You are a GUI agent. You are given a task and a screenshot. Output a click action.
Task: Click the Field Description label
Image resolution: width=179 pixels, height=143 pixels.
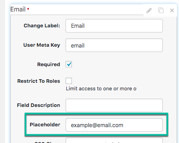click(x=38, y=105)
